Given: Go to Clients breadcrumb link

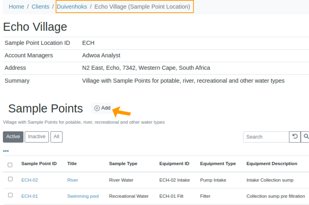Looking at the screenshot, I should pos(40,7).
